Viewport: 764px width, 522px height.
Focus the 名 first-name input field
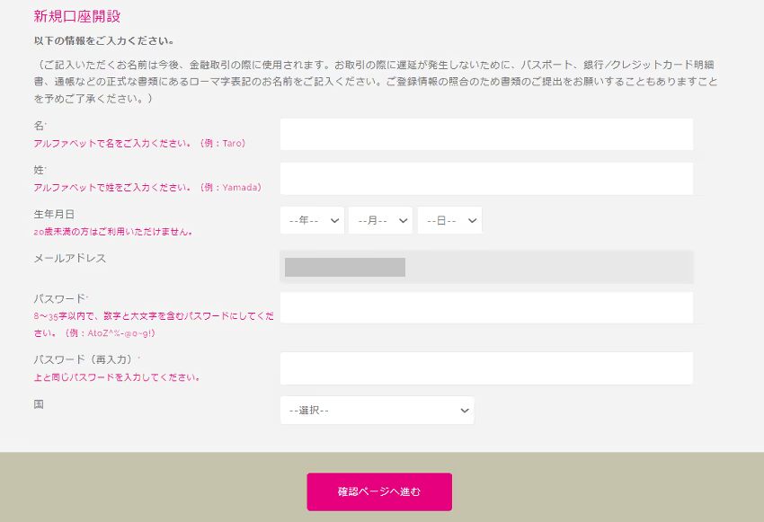pyautogui.click(x=486, y=134)
